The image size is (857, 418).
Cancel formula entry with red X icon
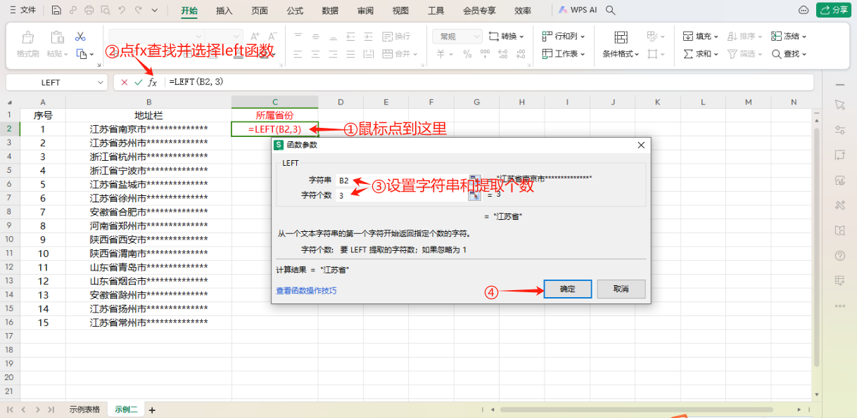pos(125,82)
